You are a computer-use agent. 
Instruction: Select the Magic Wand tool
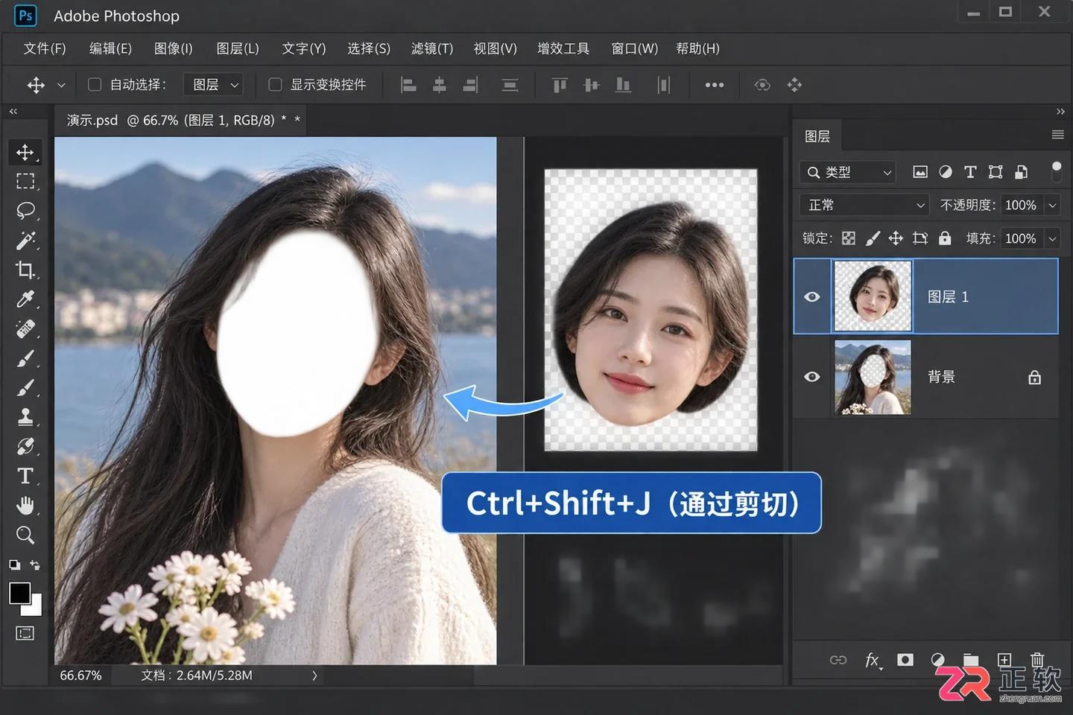tap(25, 240)
